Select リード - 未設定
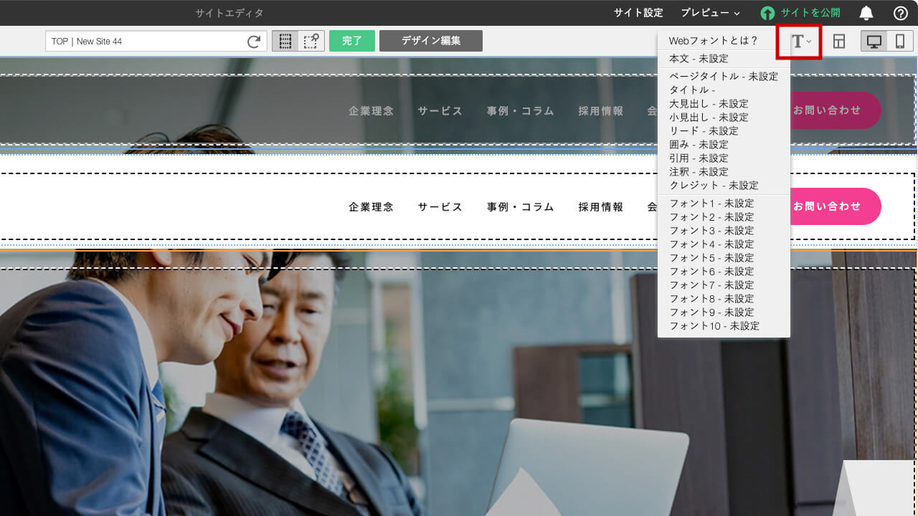Image resolution: width=918 pixels, height=516 pixels. [x=704, y=130]
